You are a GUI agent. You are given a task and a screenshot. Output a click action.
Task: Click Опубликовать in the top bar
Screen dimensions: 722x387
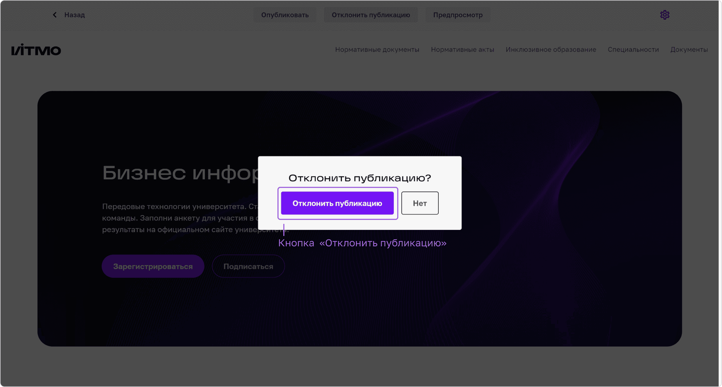pyautogui.click(x=285, y=15)
